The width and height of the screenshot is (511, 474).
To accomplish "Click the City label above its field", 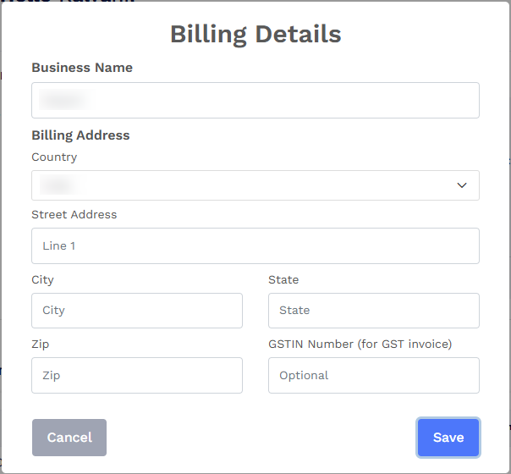I will pos(42,280).
